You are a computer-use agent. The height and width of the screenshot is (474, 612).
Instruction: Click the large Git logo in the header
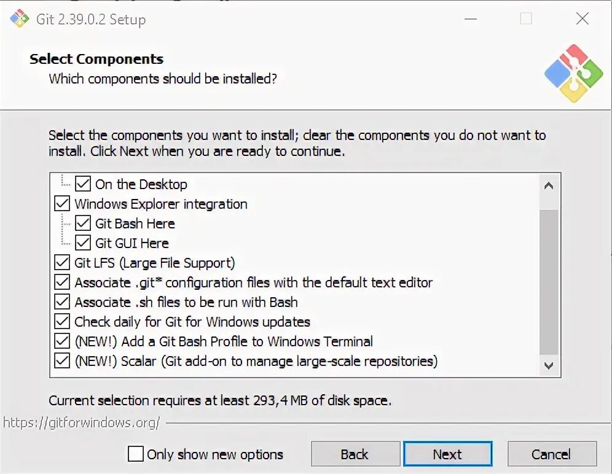574,73
